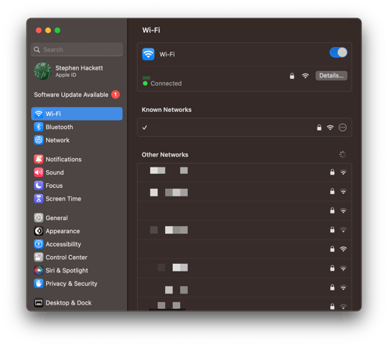Click the Focus moon icon

click(38, 186)
